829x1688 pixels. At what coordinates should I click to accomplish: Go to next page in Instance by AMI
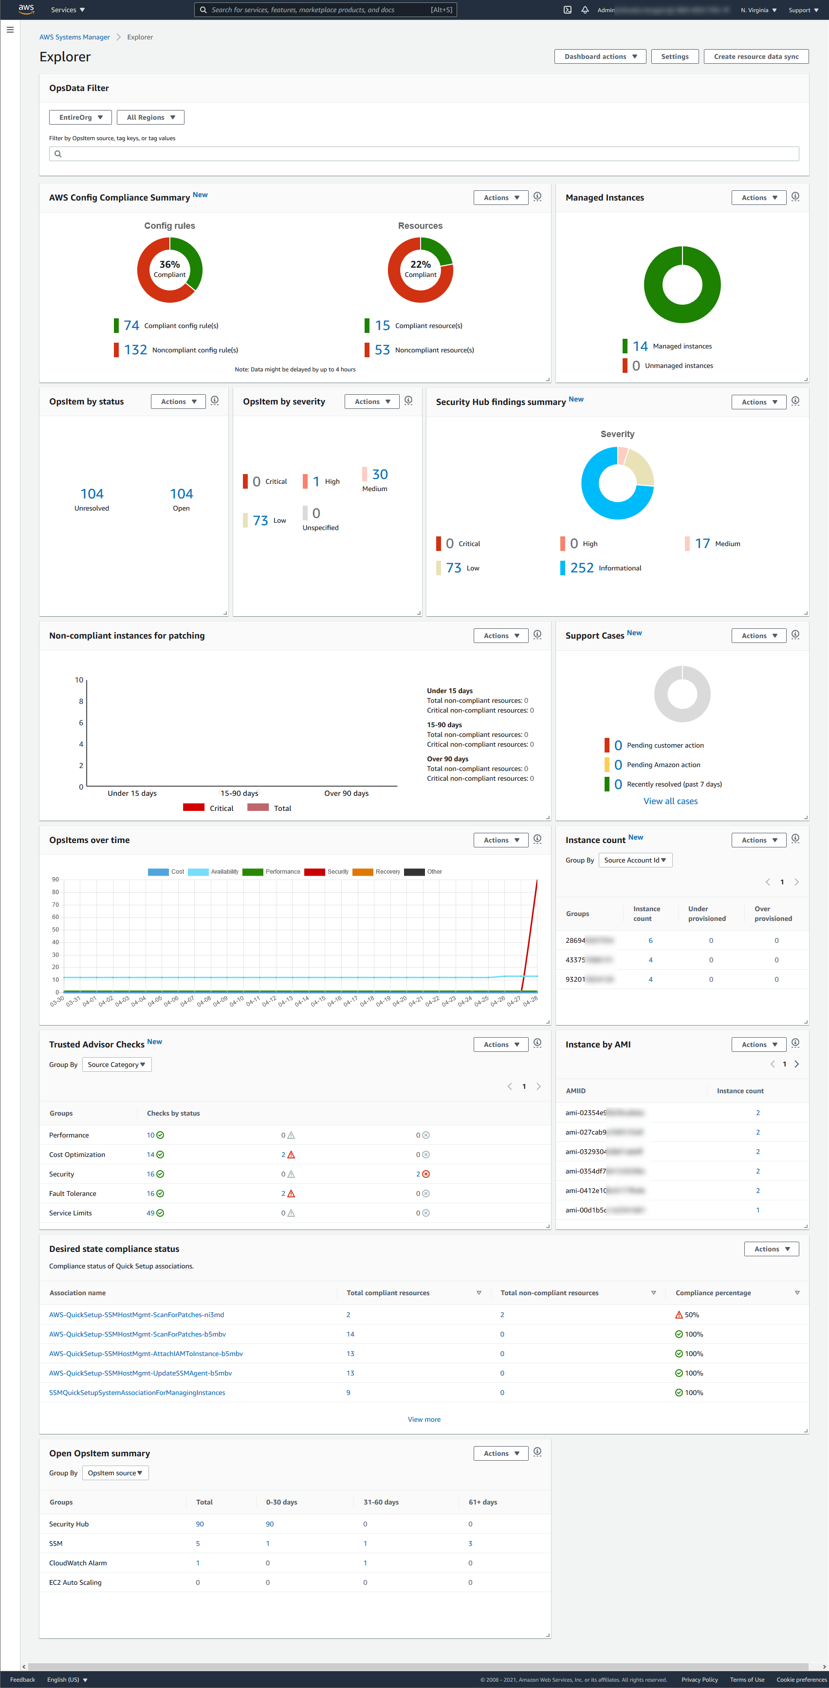(797, 1064)
